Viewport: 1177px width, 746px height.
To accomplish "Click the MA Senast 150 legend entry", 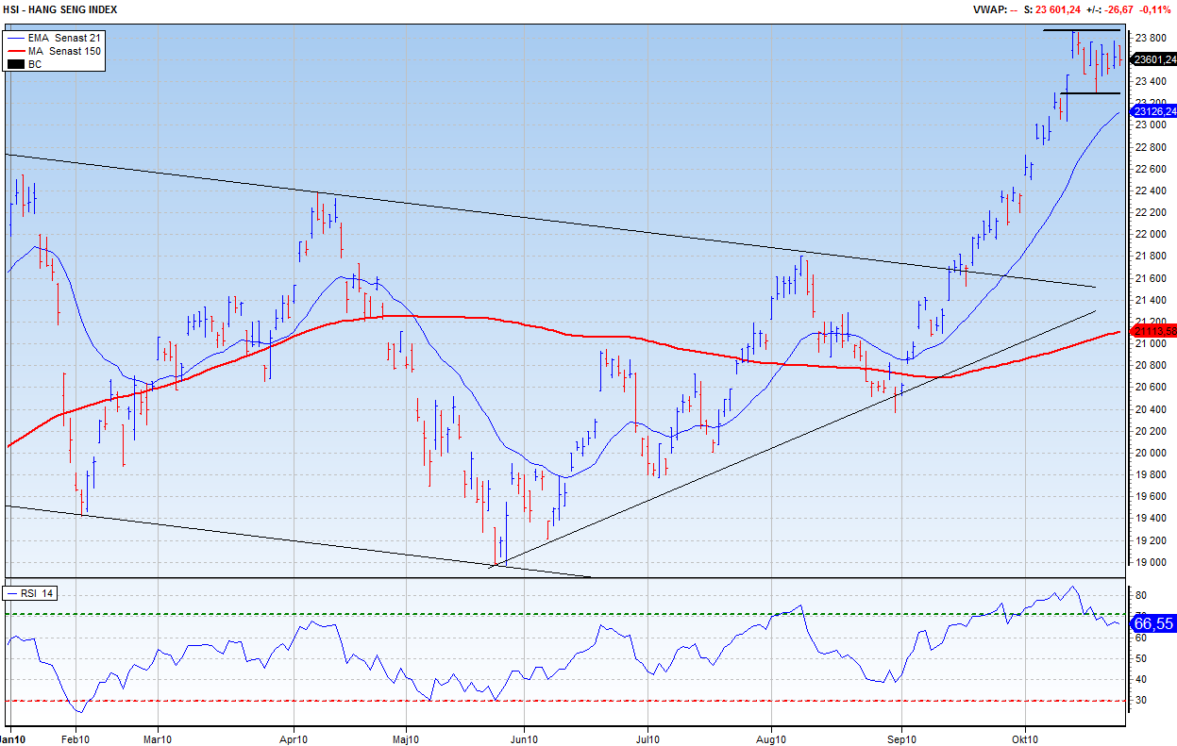I will tap(63, 51).
